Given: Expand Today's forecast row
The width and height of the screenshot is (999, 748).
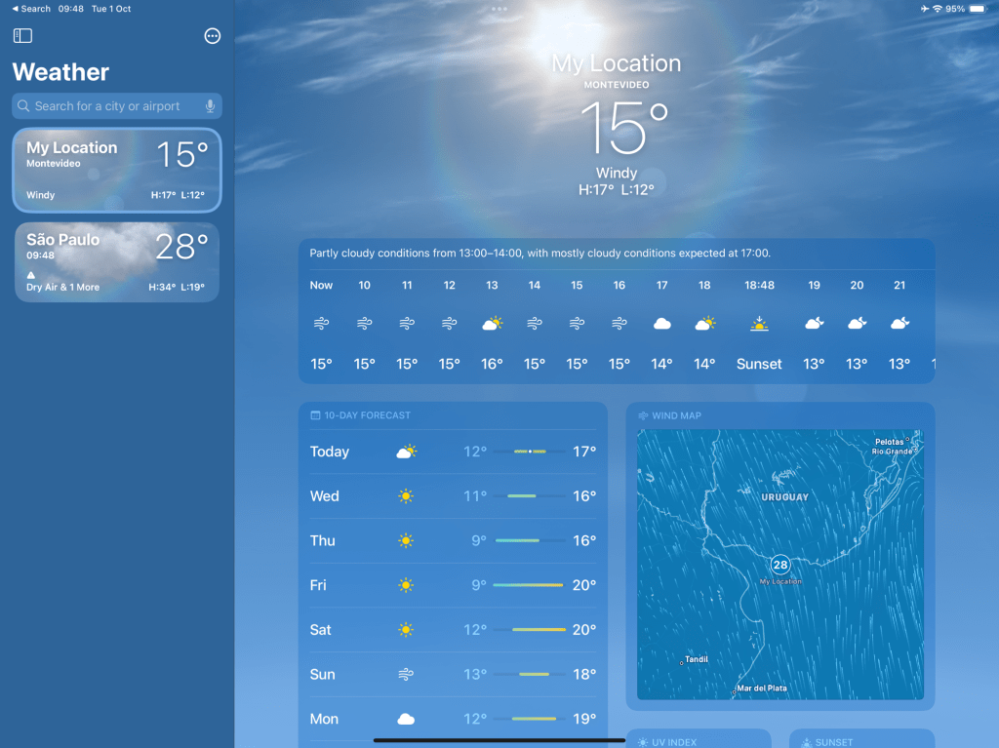Looking at the screenshot, I should [453, 452].
